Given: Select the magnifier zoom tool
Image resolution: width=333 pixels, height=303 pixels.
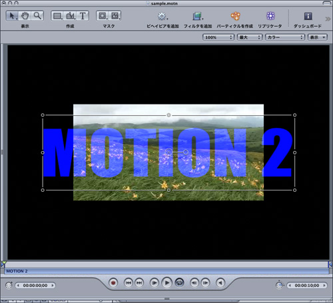Looking at the screenshot, I should (x=37, y=16).
